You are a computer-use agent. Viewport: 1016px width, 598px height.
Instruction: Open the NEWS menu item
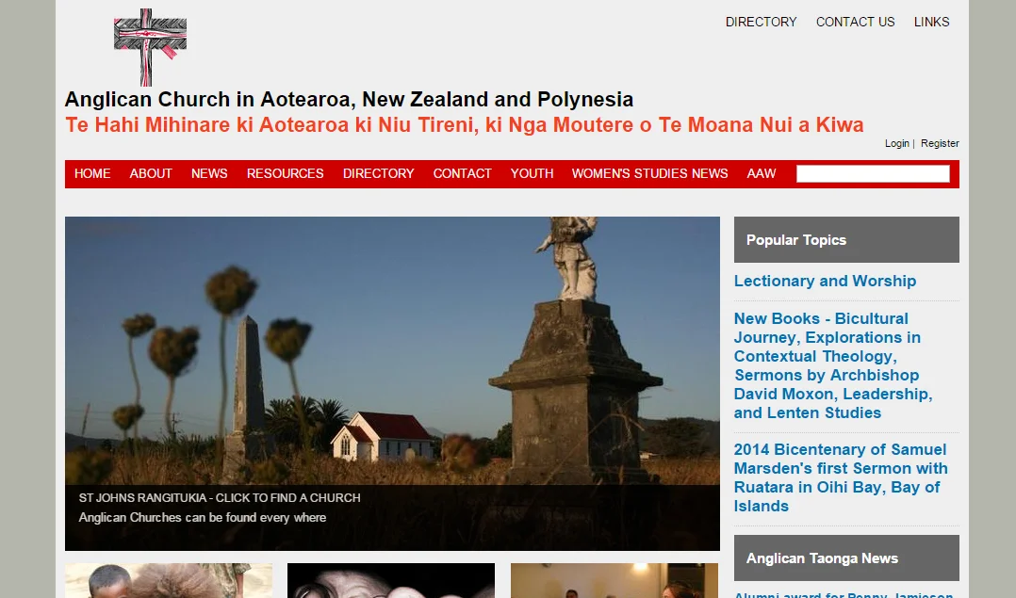click(209, 173)
